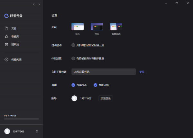Screen dimensions: 193x138
Task: Click the 退出登录 logout button
Action: [x=106, y=98]
